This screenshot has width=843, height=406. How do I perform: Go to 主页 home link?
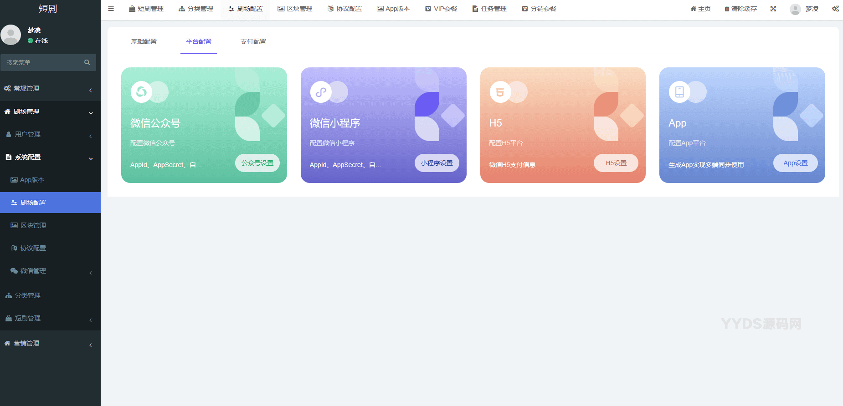[701, 9]
